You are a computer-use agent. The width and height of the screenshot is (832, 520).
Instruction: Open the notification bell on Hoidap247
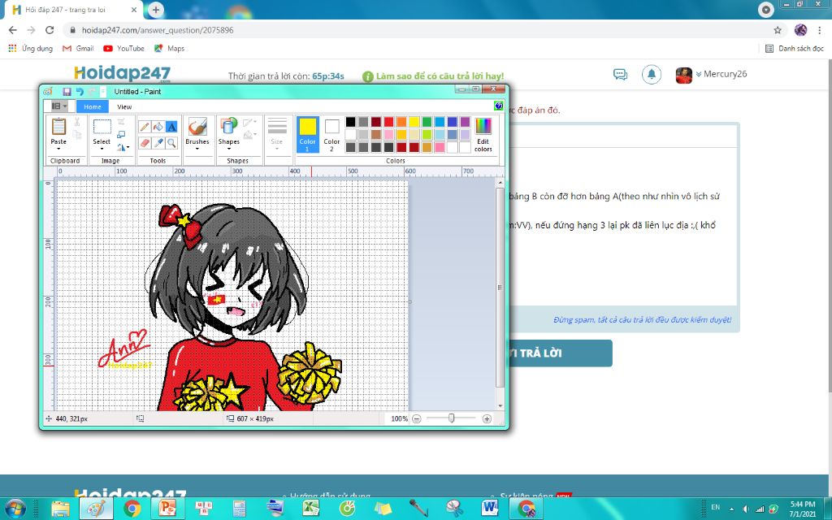[x=652, y=74]
